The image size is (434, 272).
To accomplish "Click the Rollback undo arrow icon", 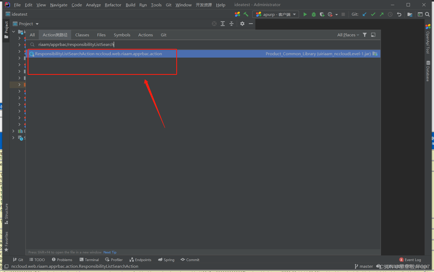I will 399,14.
